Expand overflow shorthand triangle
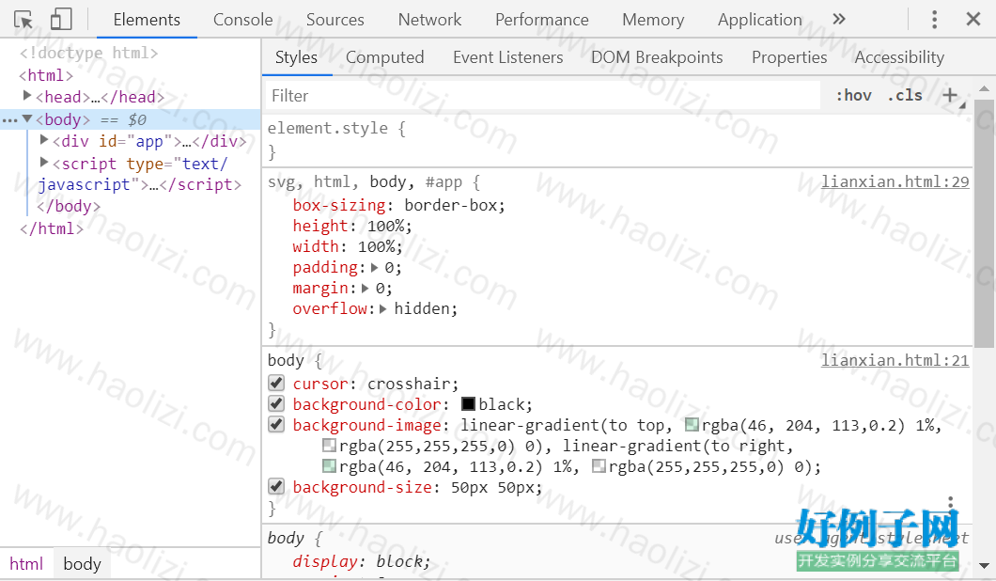 383,309
